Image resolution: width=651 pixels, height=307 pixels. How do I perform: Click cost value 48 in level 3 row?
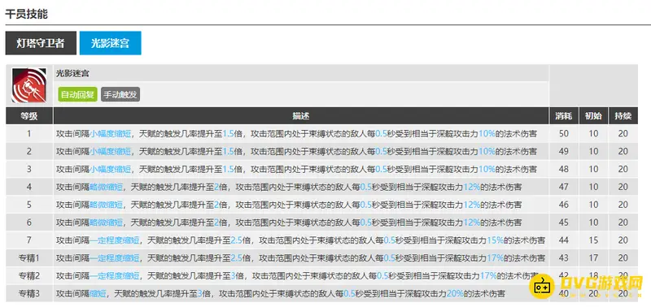(x=563, y=170)
